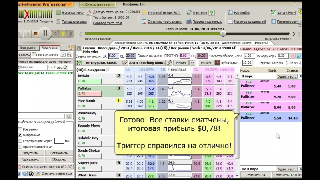Click the eraser icon next to Выписка счета
The width and height of the screenshot is (320, 180).
89,13
